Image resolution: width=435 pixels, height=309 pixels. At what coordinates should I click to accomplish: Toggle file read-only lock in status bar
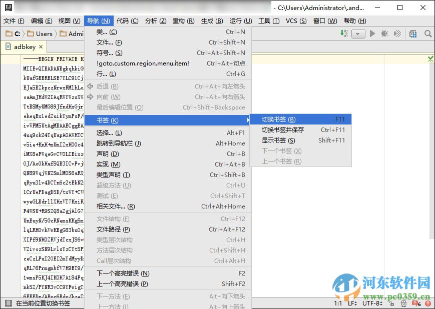click(392, 303)
